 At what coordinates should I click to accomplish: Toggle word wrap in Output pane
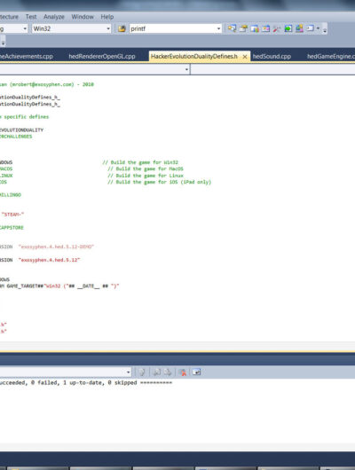click(196, 372)
